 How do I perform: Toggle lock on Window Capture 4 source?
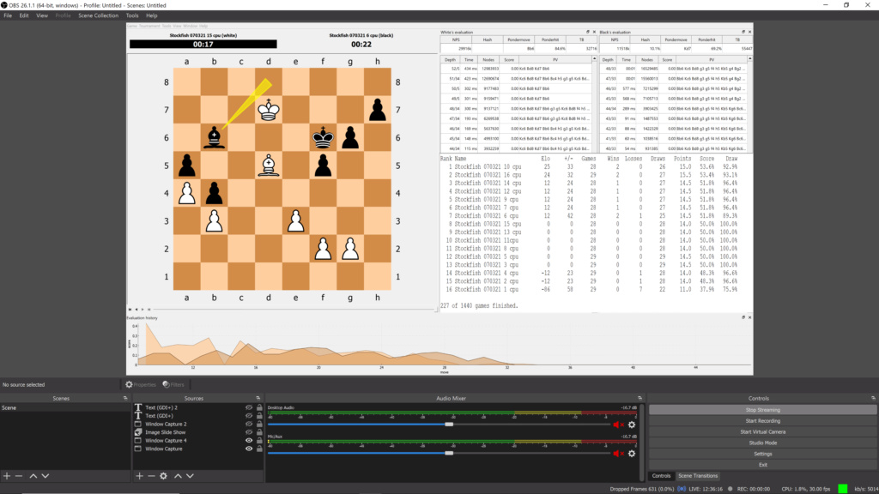point(259,440)
